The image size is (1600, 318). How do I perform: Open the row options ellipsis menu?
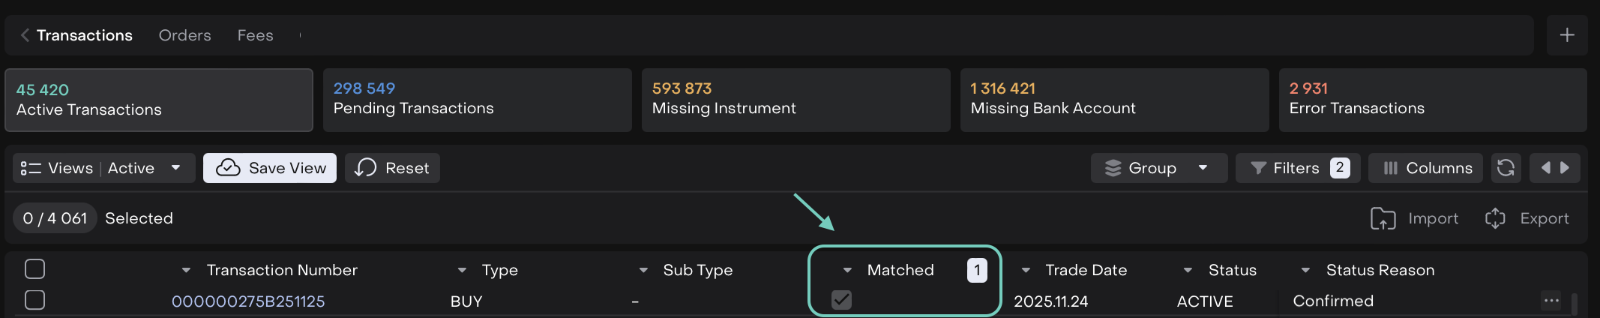[1551, 301]
